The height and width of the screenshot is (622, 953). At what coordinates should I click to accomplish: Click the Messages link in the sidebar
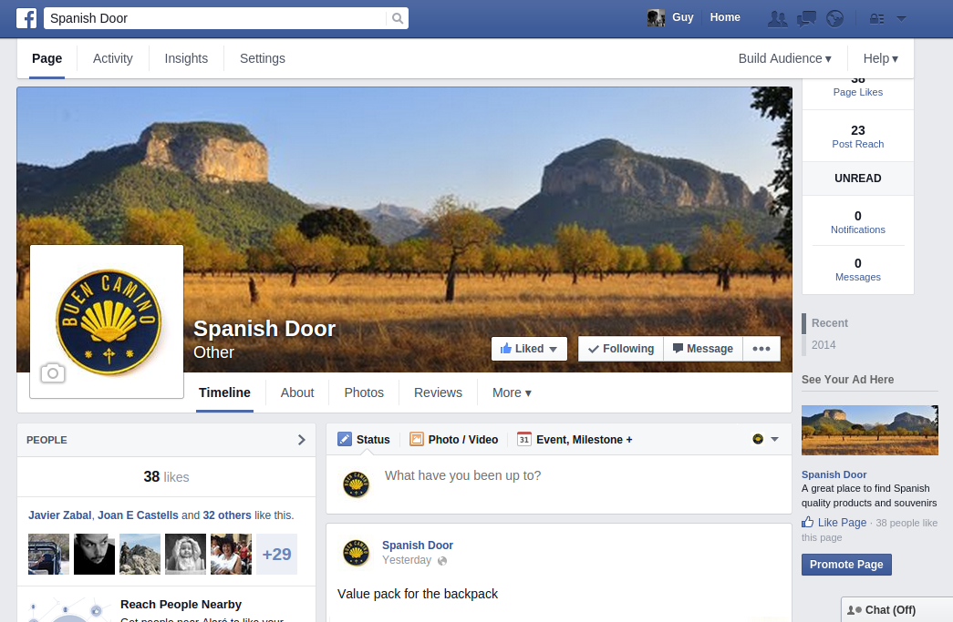(857, 277)
